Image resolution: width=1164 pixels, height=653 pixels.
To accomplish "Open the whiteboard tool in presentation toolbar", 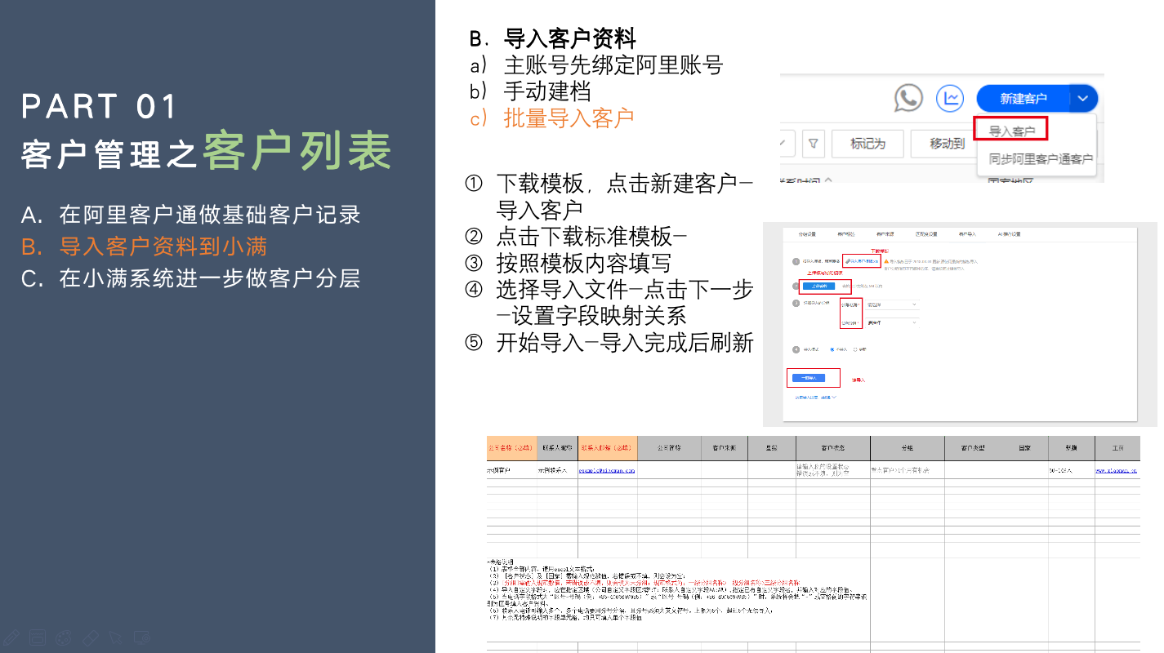I will [x=37, y=636].
